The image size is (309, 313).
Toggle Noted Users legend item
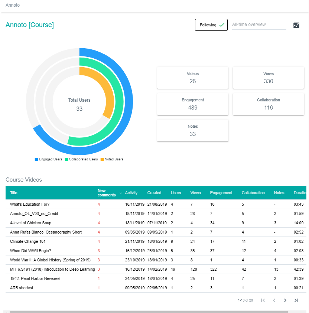[112, 159]
